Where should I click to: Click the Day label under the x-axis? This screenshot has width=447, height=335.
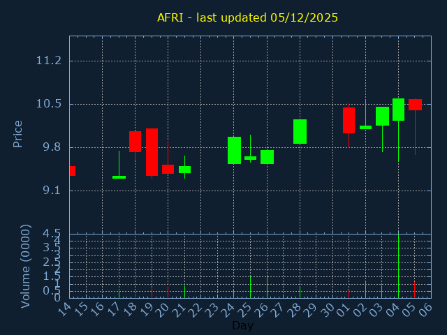pos(242,325)
